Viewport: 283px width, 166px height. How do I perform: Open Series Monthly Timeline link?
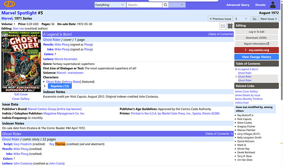click(x=249, y=99)
